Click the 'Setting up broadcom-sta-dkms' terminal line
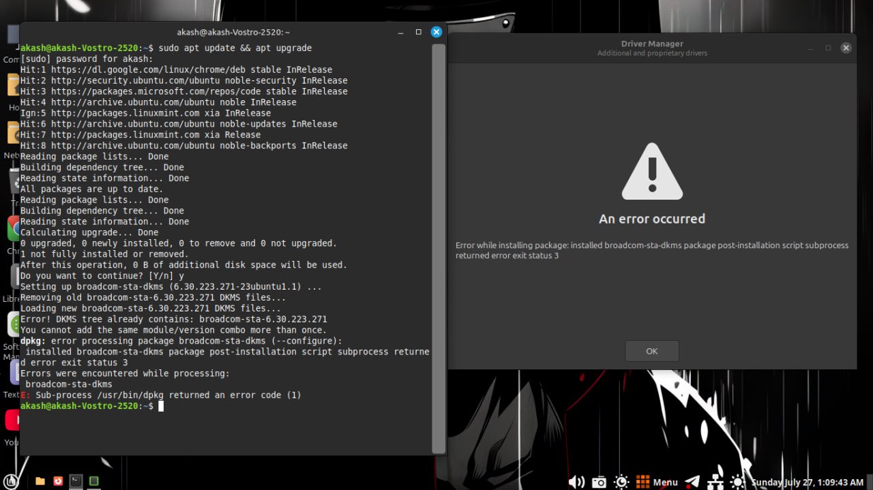873x490 pixels. pyautogui.click(x=171, y=287)
